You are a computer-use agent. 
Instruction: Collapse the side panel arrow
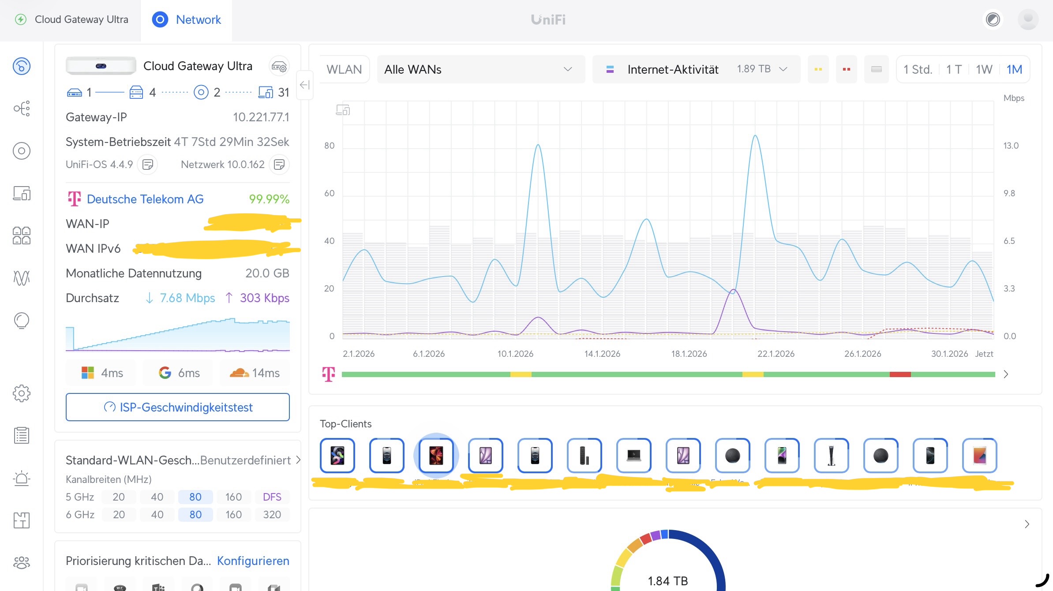pos(304,85)
